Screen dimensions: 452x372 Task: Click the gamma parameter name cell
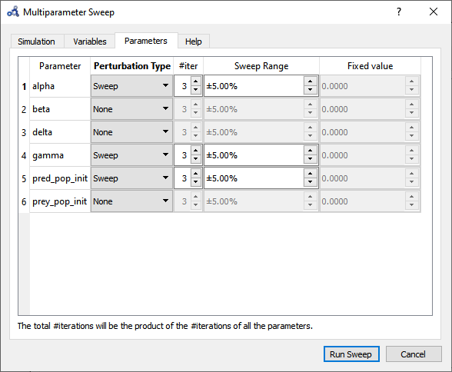tap(60, 155)
